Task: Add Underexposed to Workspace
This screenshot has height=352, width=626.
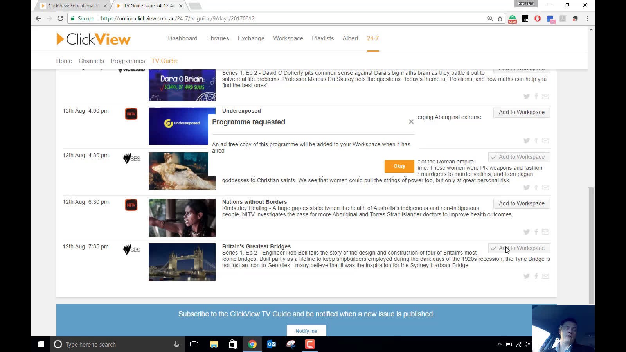Action: tap(522, 113)
